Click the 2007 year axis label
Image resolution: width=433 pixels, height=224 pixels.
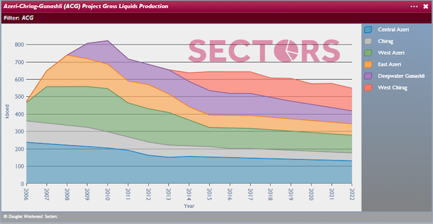pyautogui.click(x=47, y=194)
